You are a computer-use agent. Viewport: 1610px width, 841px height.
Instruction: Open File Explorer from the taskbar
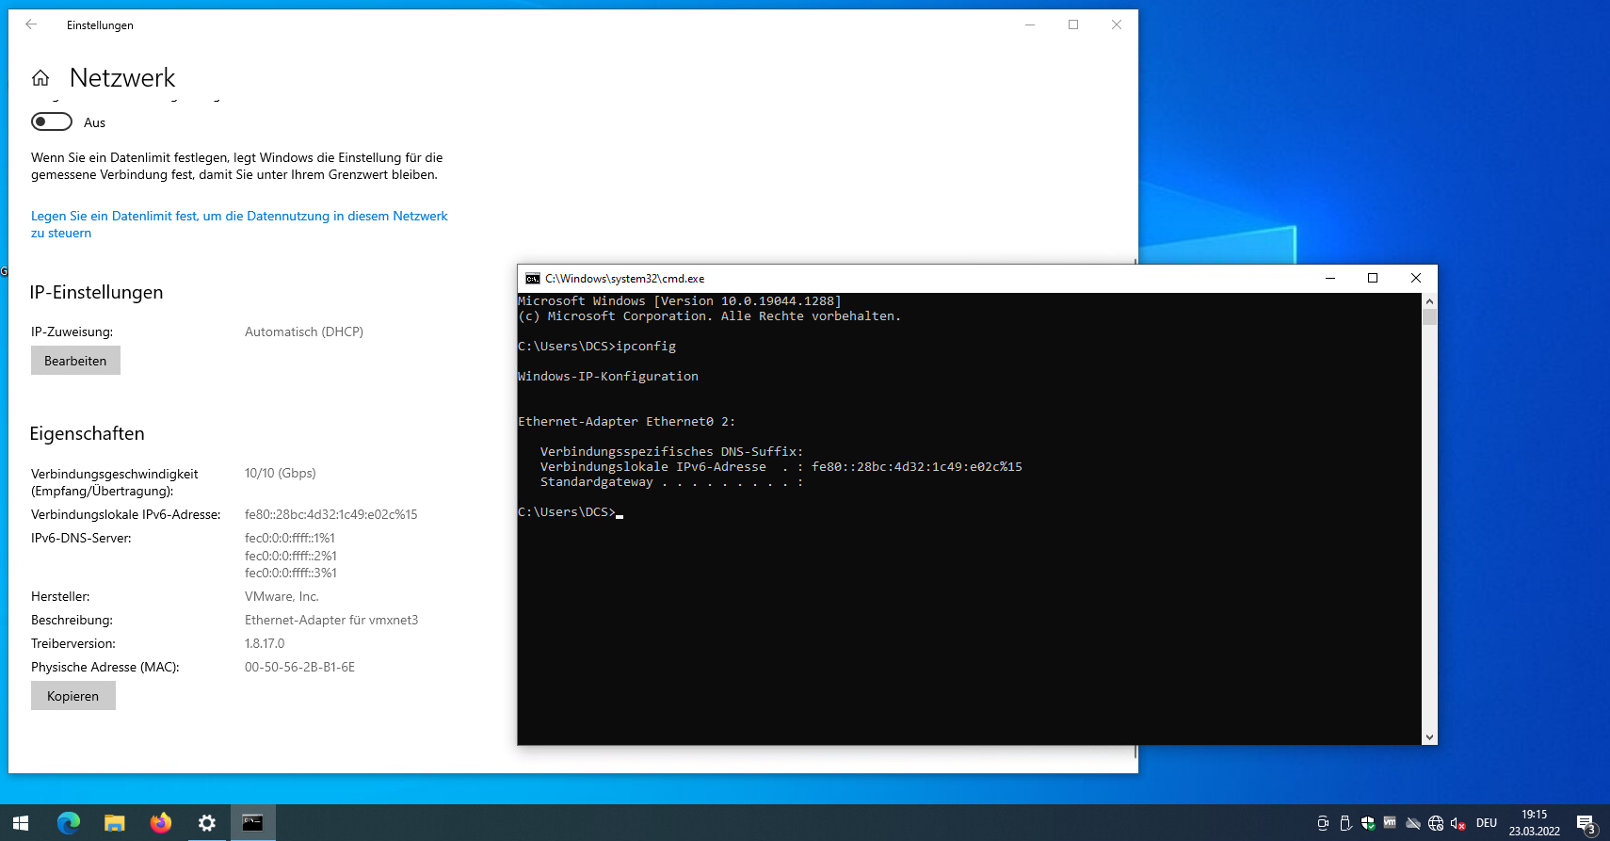pyautogui.click(x=115, y=822)
